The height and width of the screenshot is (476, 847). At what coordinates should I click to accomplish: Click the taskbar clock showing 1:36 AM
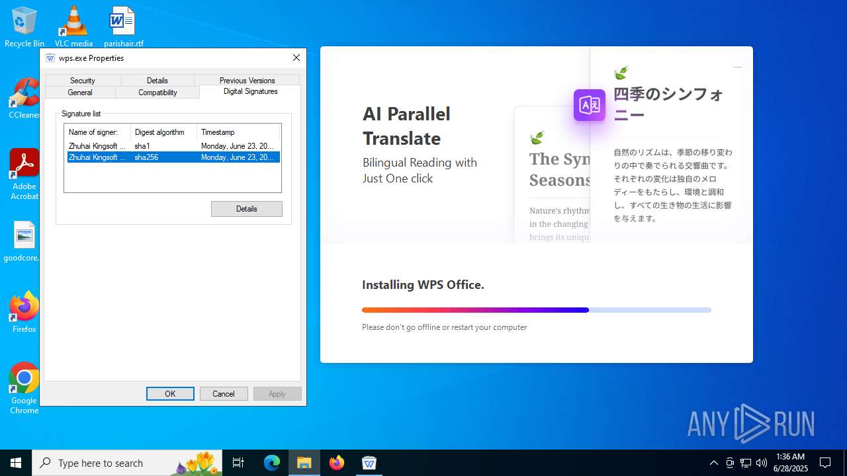click(791, 463)
